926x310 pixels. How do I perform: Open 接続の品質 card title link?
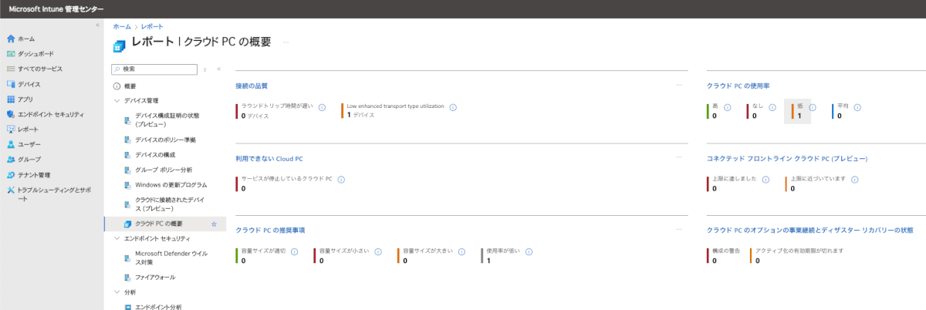pos(251,86)
